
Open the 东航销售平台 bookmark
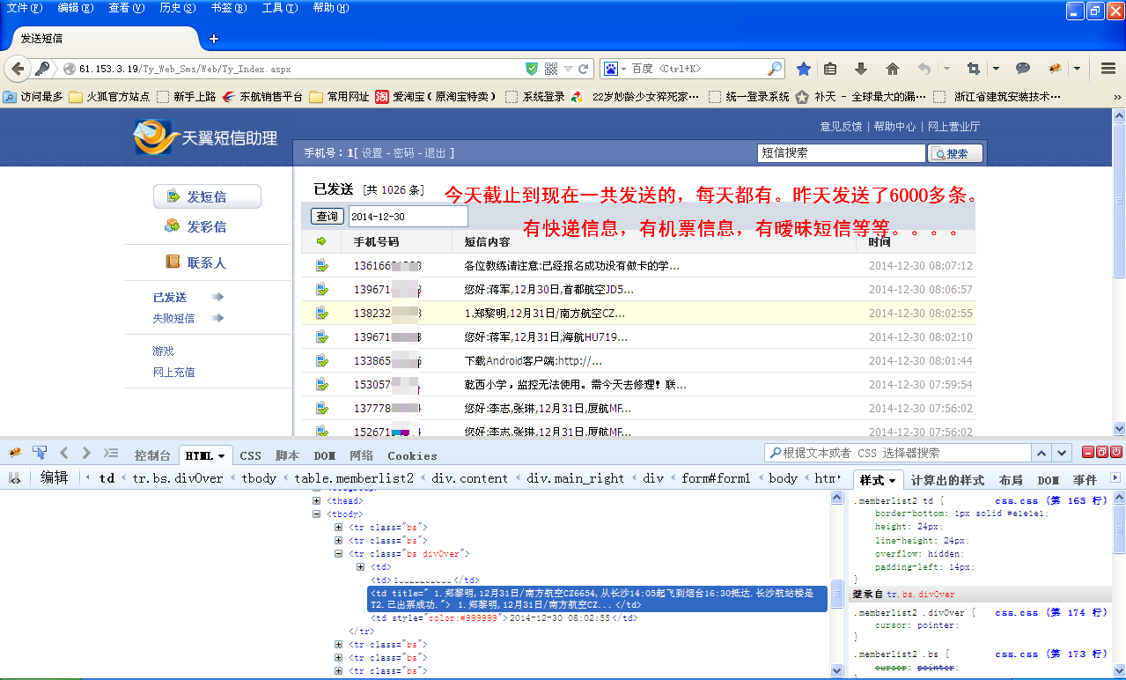point(262,97)
